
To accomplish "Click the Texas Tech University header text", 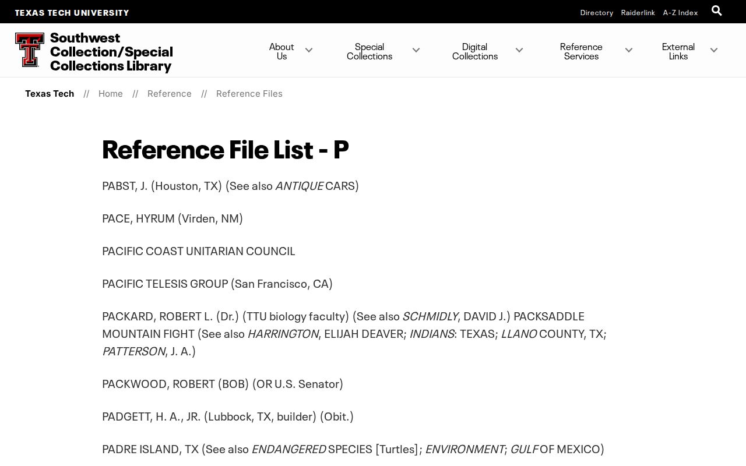I will point(72,12).
